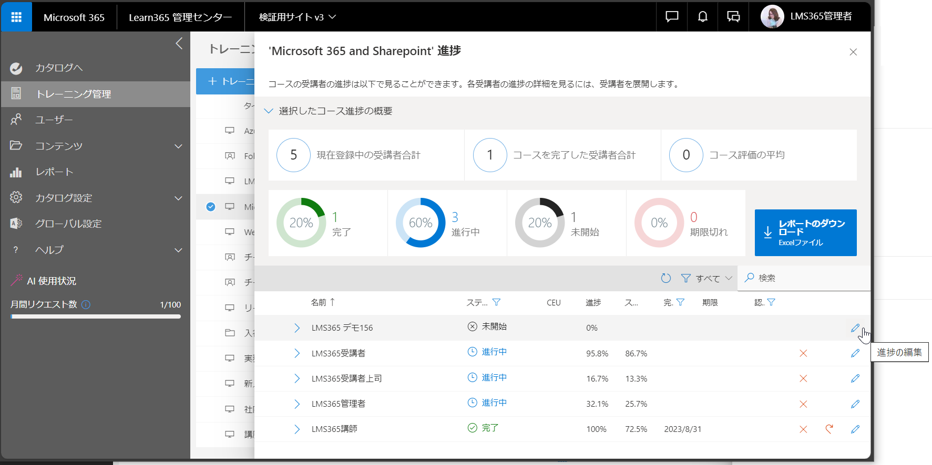Select トレーニング管理 in sidebar
The width and height of the screenshot is (932, 465).
pyautogui.click(x=96, y=94)
